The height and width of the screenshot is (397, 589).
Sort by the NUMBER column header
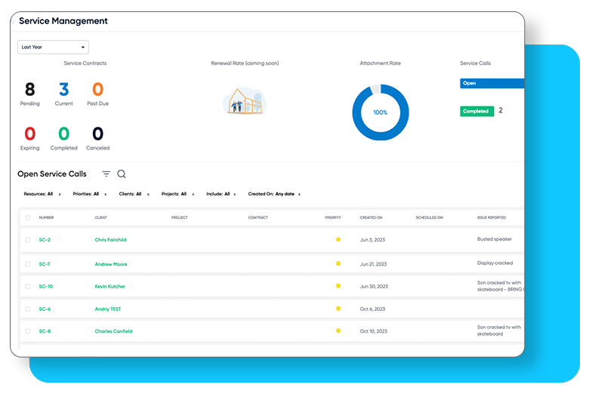click(x=46, y=217)
